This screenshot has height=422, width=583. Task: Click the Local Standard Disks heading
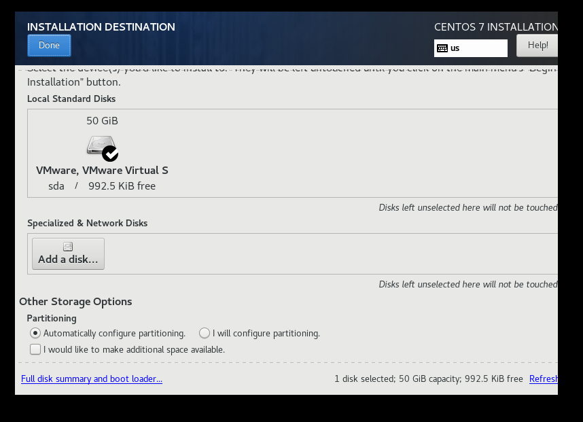[x=71, y=99]
